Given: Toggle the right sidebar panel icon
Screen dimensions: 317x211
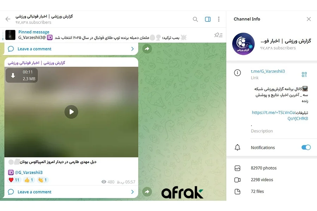Looking at the screenshot, I should tap(207, 19).
